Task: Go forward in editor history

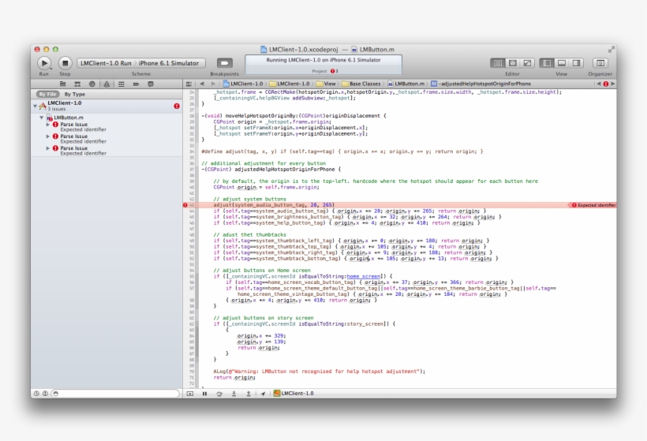Action: (x=213, y=84)
